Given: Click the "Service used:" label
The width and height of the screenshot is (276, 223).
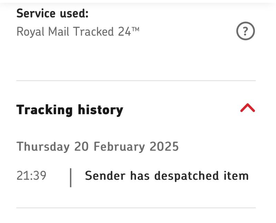Looking at the screenshot, I should pos(52,13).
